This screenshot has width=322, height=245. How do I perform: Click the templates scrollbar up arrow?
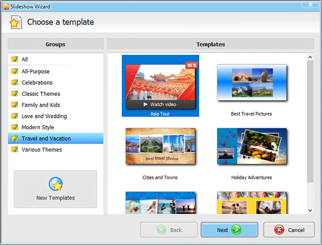pos(310,57)
